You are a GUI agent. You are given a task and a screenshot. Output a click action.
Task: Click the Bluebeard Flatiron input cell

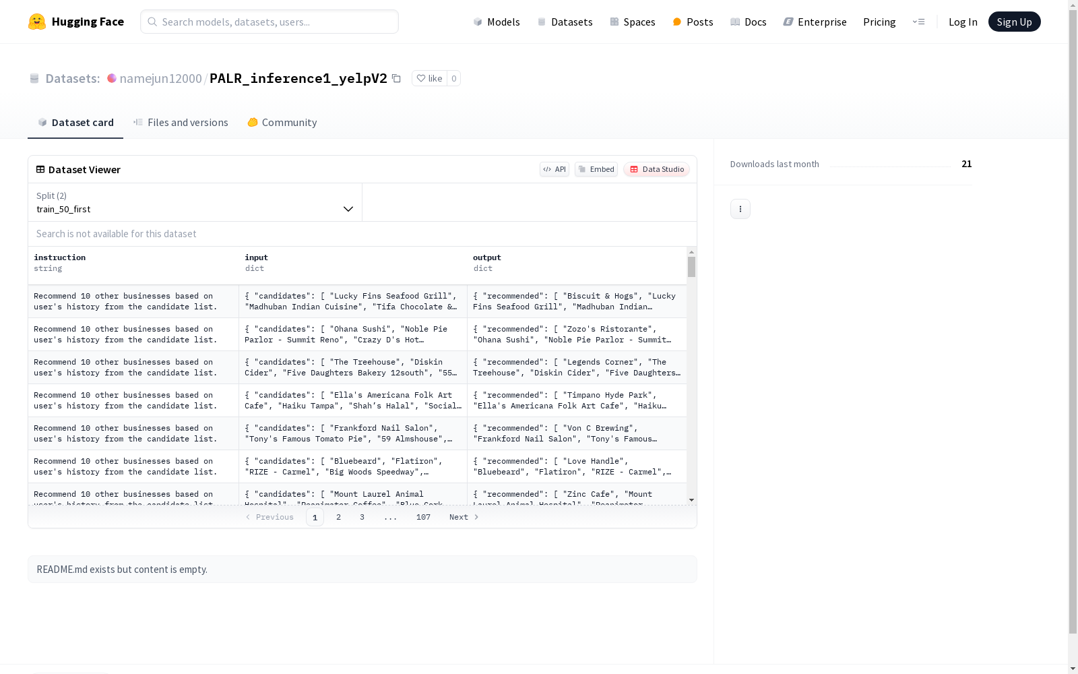pos(353,466)
